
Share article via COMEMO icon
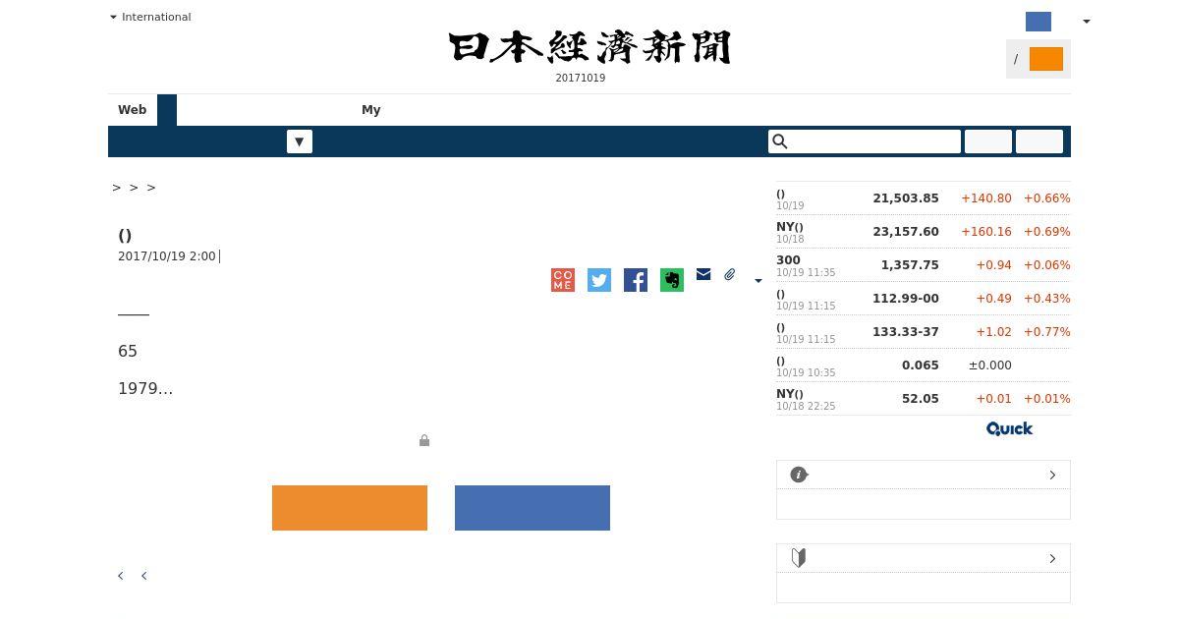tap(563, 280)
